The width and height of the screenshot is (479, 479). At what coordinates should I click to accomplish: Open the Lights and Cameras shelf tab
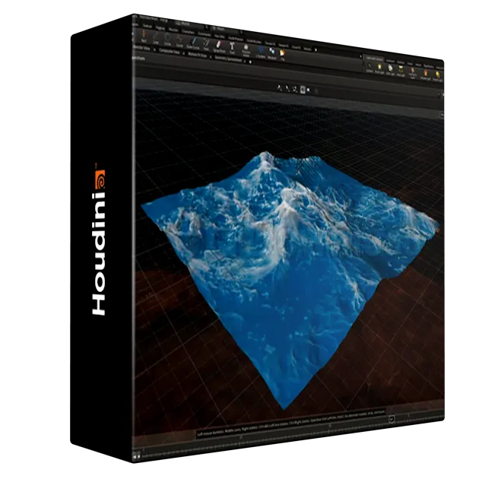click(375, 59)
